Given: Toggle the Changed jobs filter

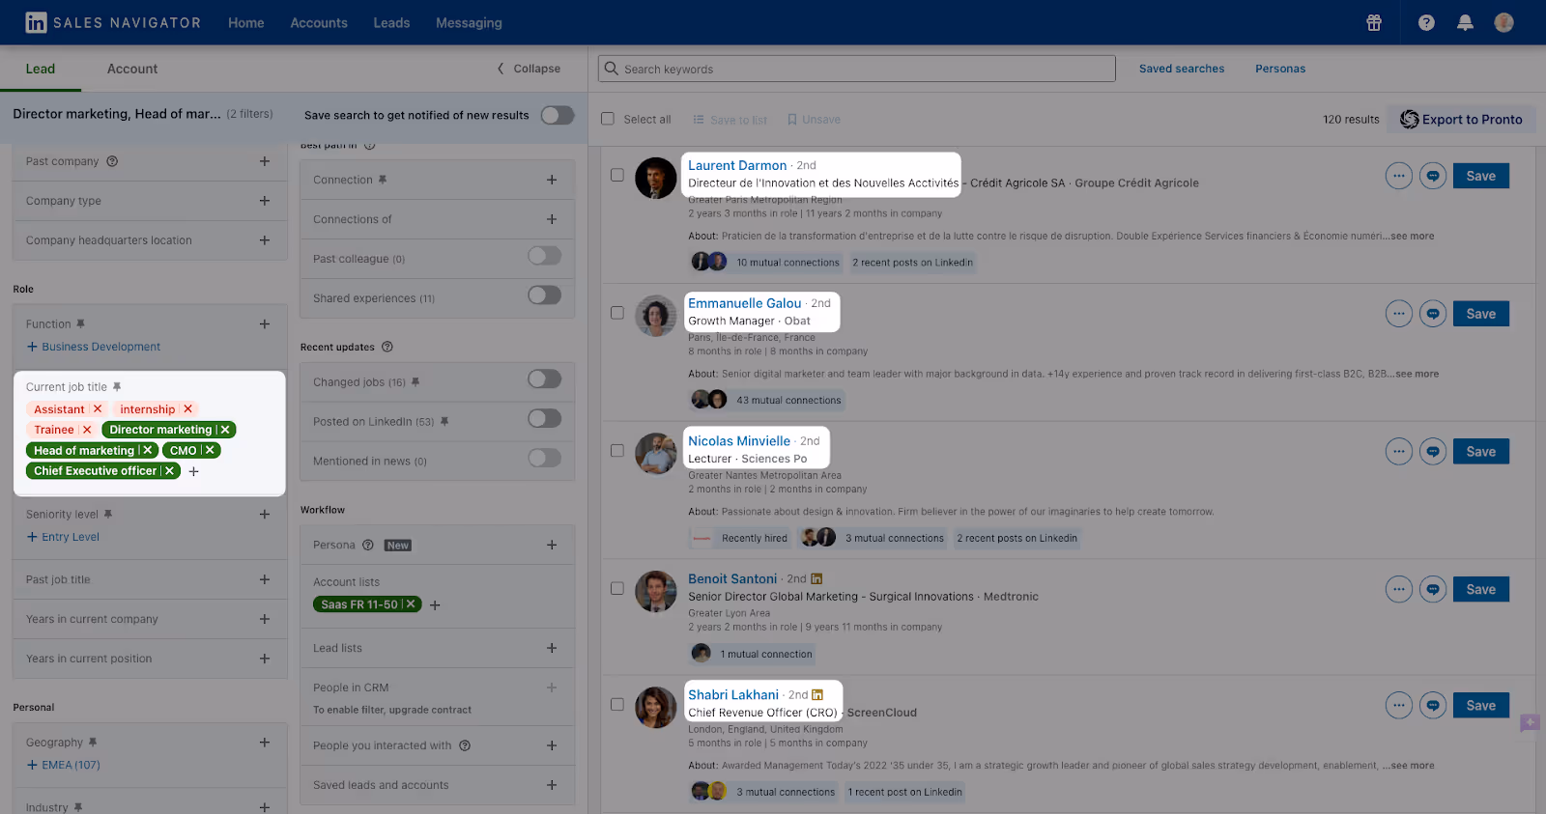Looking at the screenshot, I should point(544,379).
